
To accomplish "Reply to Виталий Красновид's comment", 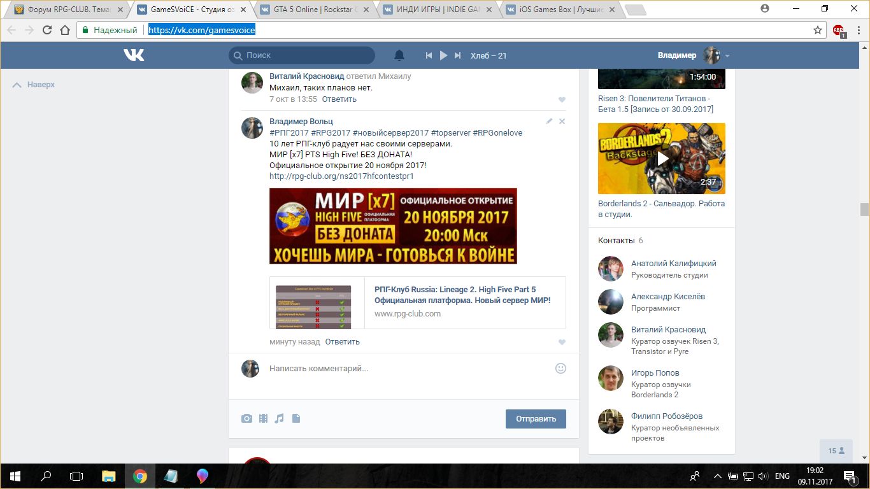I will tap(339, 99).
